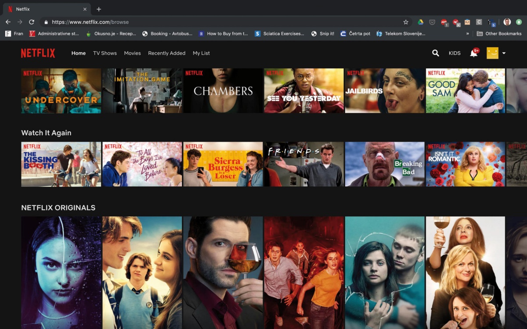This screenshot has width=527, height=329.
Task: Click the padlock site info icon
Action: tap(46, 22)
